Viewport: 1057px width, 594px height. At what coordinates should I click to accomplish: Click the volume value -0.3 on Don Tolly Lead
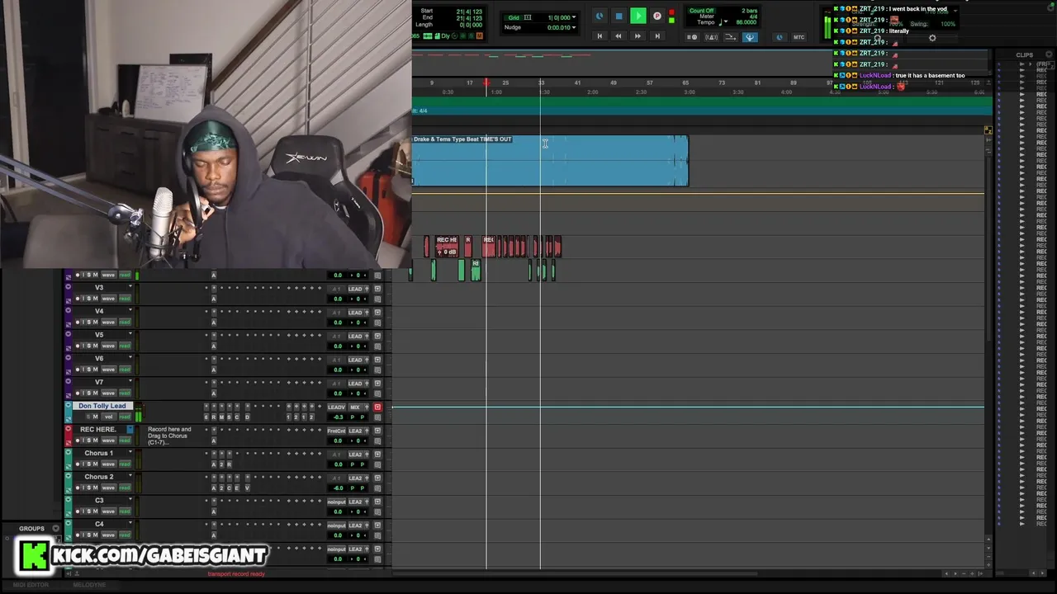[338, 417]
